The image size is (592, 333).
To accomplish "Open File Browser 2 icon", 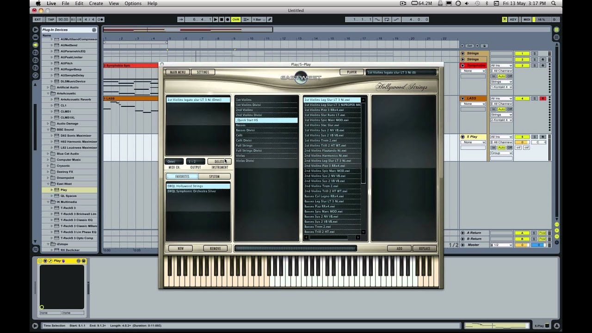I will coord(35,60).
